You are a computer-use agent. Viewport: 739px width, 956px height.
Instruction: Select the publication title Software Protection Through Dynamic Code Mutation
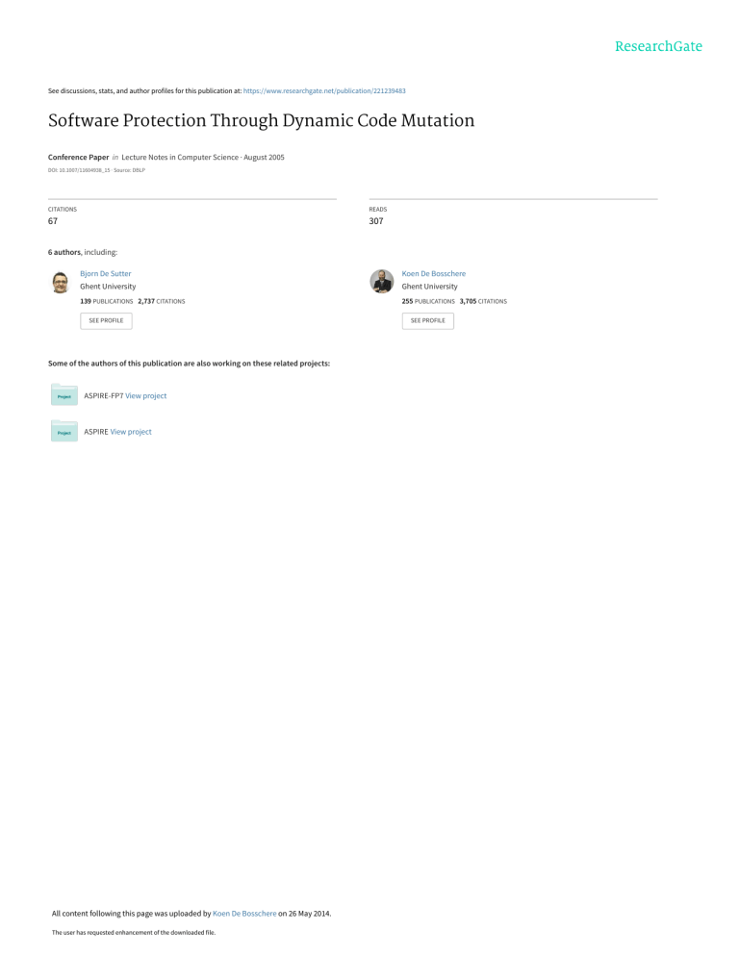(261, 121)
